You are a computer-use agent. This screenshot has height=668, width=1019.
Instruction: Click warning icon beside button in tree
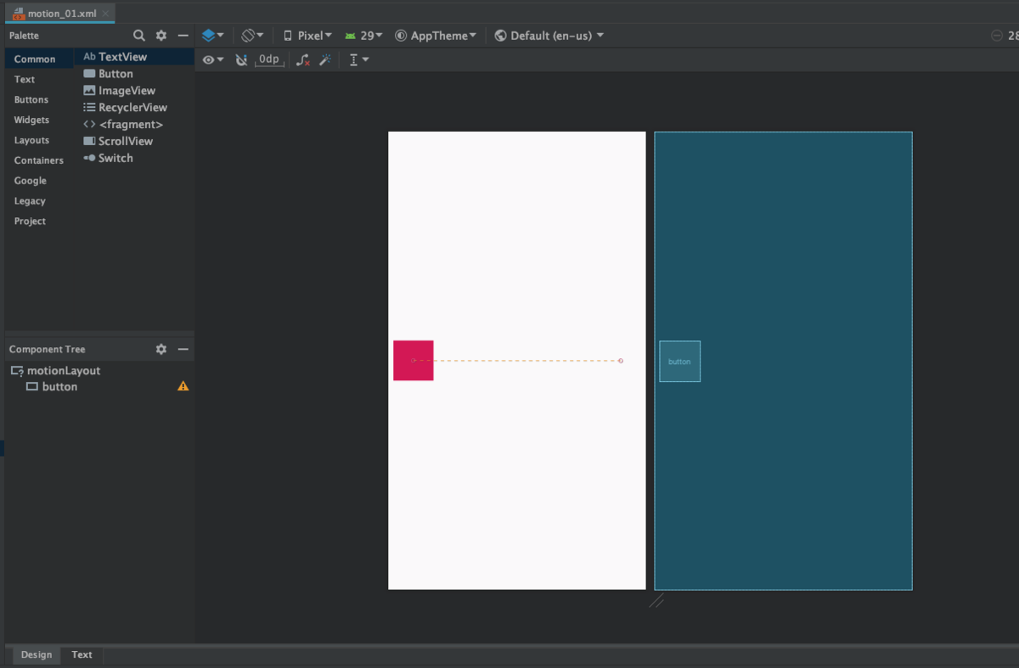[183, 386]
